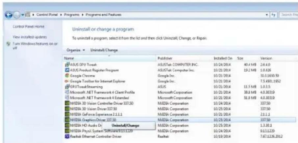Select ASUS Product Register Program name text
The image size is (298, 143).
[94, 70]
